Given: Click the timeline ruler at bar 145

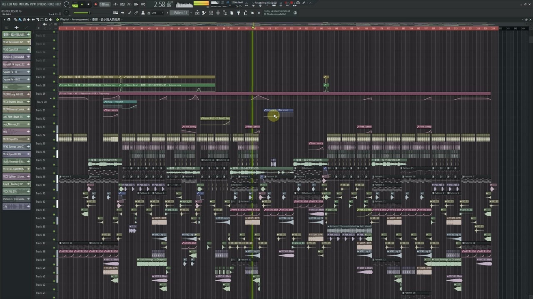Looking at the screenshot, I should point(329,28).
